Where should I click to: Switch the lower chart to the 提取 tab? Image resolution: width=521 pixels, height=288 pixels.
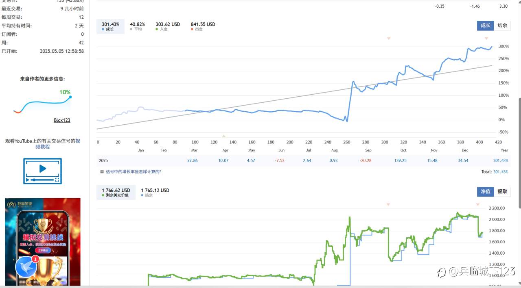pyautogui.click(x=502, y=191)
